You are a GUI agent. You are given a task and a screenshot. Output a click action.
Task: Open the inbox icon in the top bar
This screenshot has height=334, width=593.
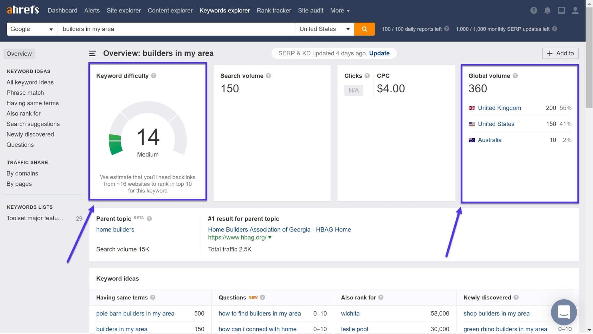(x=561, y=10)
